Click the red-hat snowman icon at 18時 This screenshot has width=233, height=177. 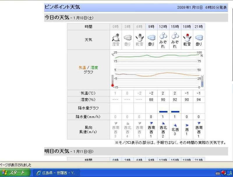tap(187, 38)
